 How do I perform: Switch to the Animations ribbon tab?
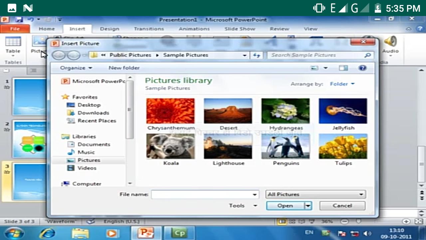[194, 29]
